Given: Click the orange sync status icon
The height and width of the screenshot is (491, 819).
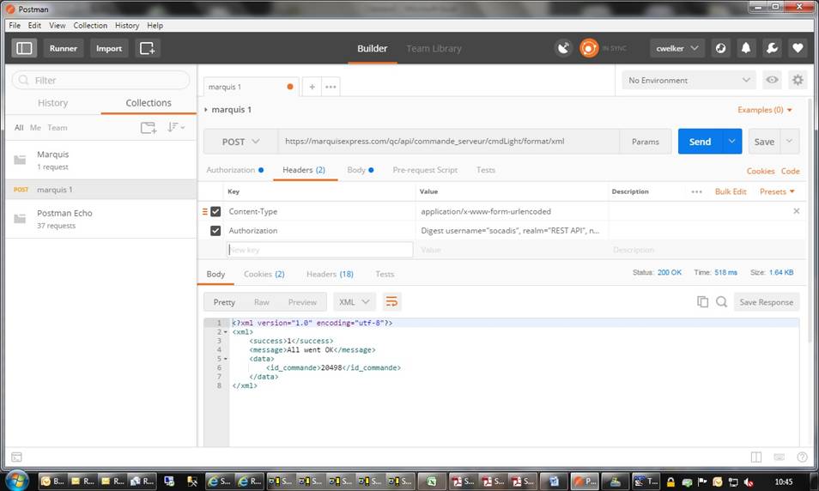Looking at the screenshot, I should click(589, 48).
